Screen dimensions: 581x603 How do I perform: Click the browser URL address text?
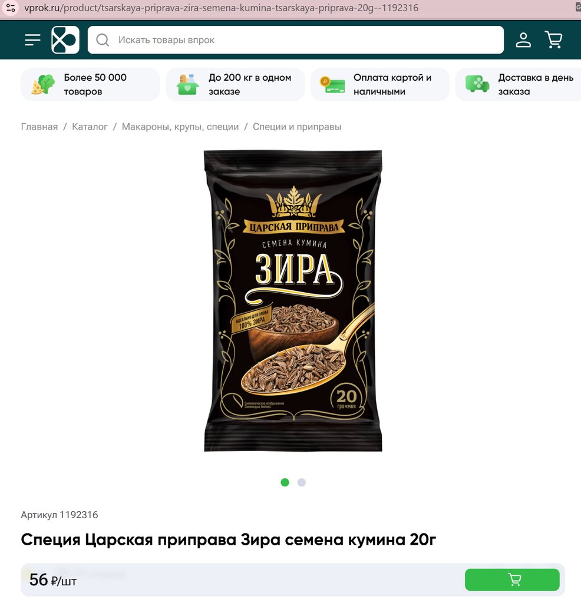(x=221, y=8)
